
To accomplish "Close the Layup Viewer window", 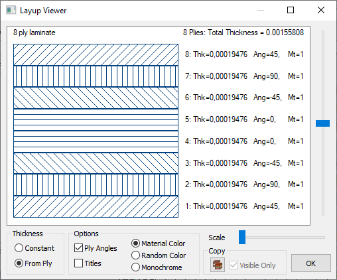I will pyautogui.click(x=321, y=10).
